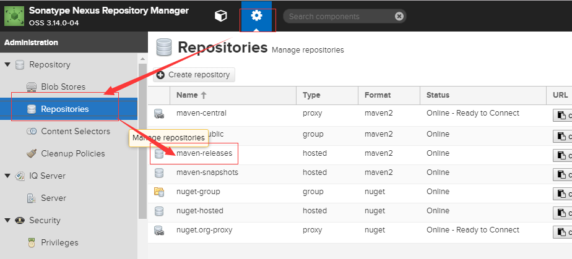The height and width of the screenshot is (259, 572).
Task: Click the Nexus logo icon
Action: point(14,17)
